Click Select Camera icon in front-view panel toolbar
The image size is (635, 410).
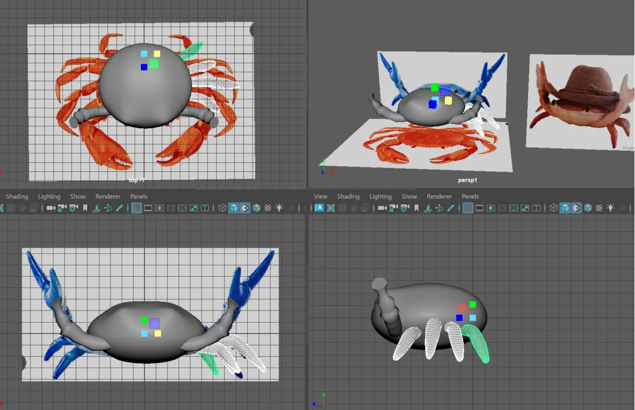click(x=50, y=208)
